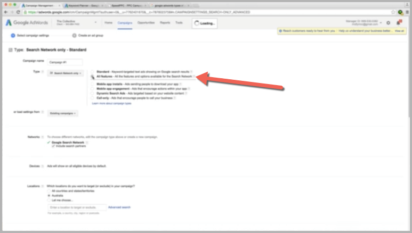Switch to google adwords types browser tab

pos(170,5)
